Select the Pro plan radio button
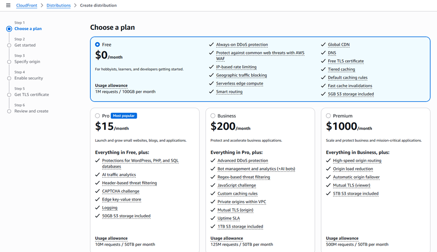Screen dimensions: 437x252 pos(97,116)
